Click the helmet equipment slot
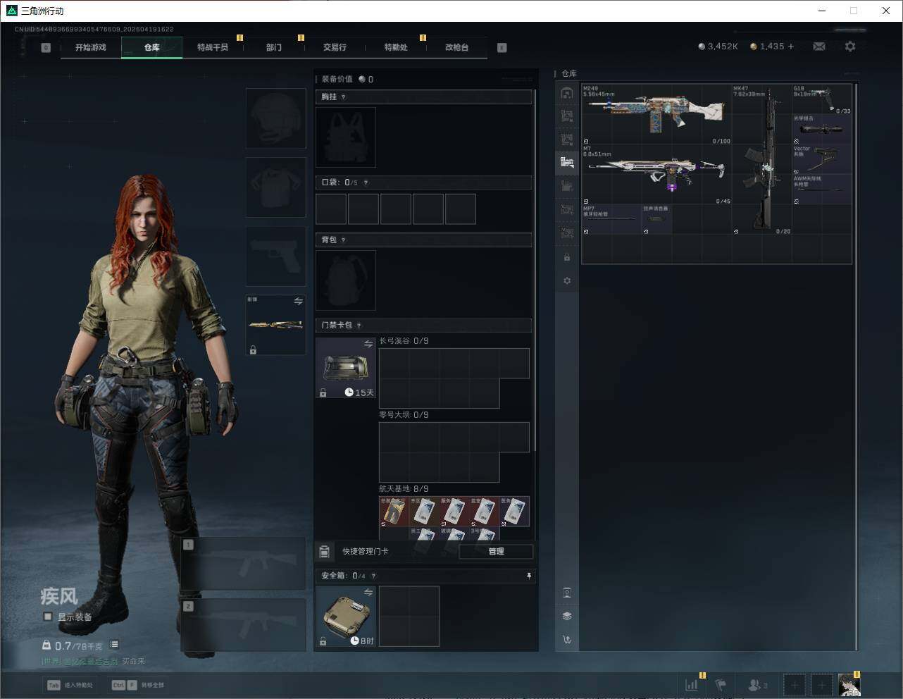903x699 pixels. pyautogui.click(x=275, y=118)
